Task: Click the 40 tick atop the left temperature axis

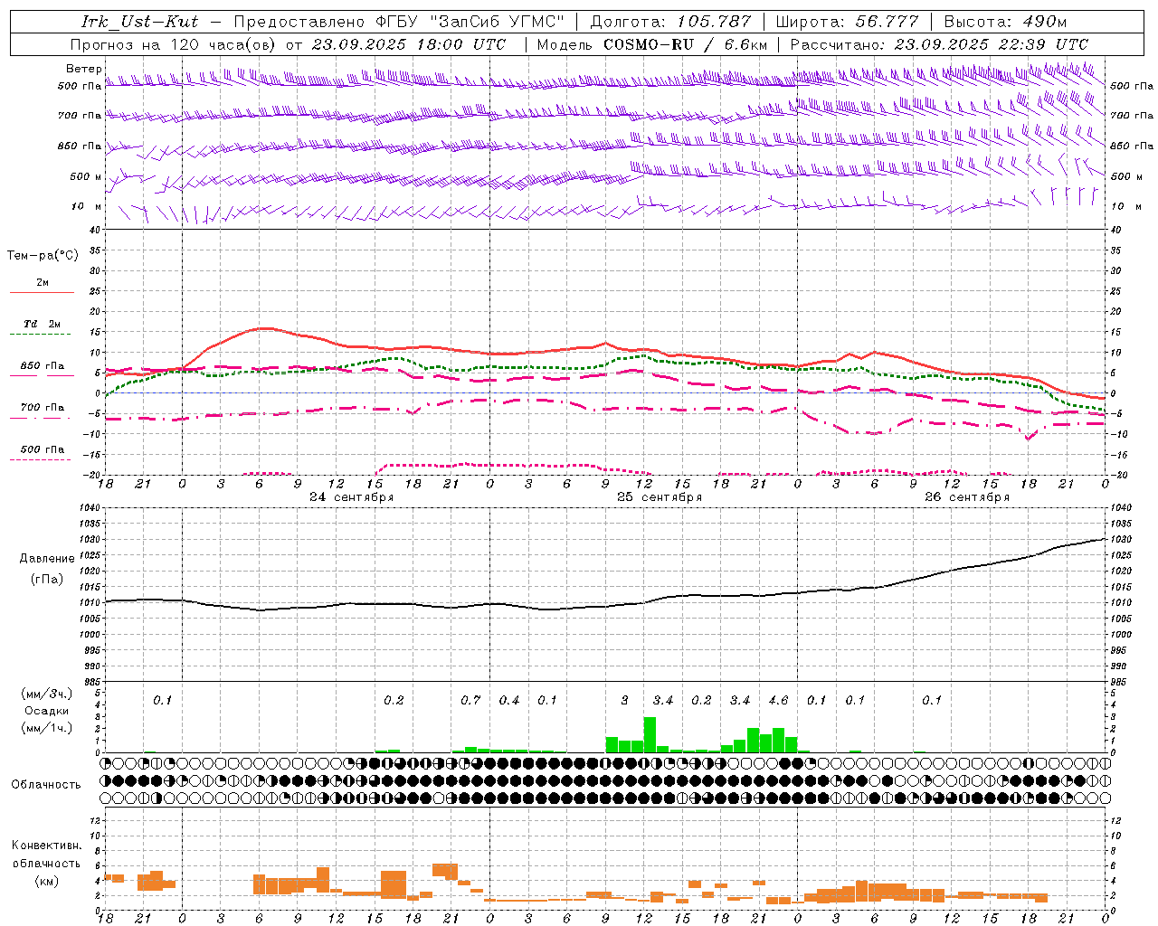Action: click(94, 230)
